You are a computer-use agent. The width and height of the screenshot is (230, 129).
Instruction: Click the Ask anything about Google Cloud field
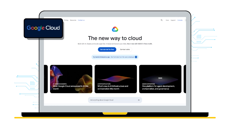click(115, 100)
